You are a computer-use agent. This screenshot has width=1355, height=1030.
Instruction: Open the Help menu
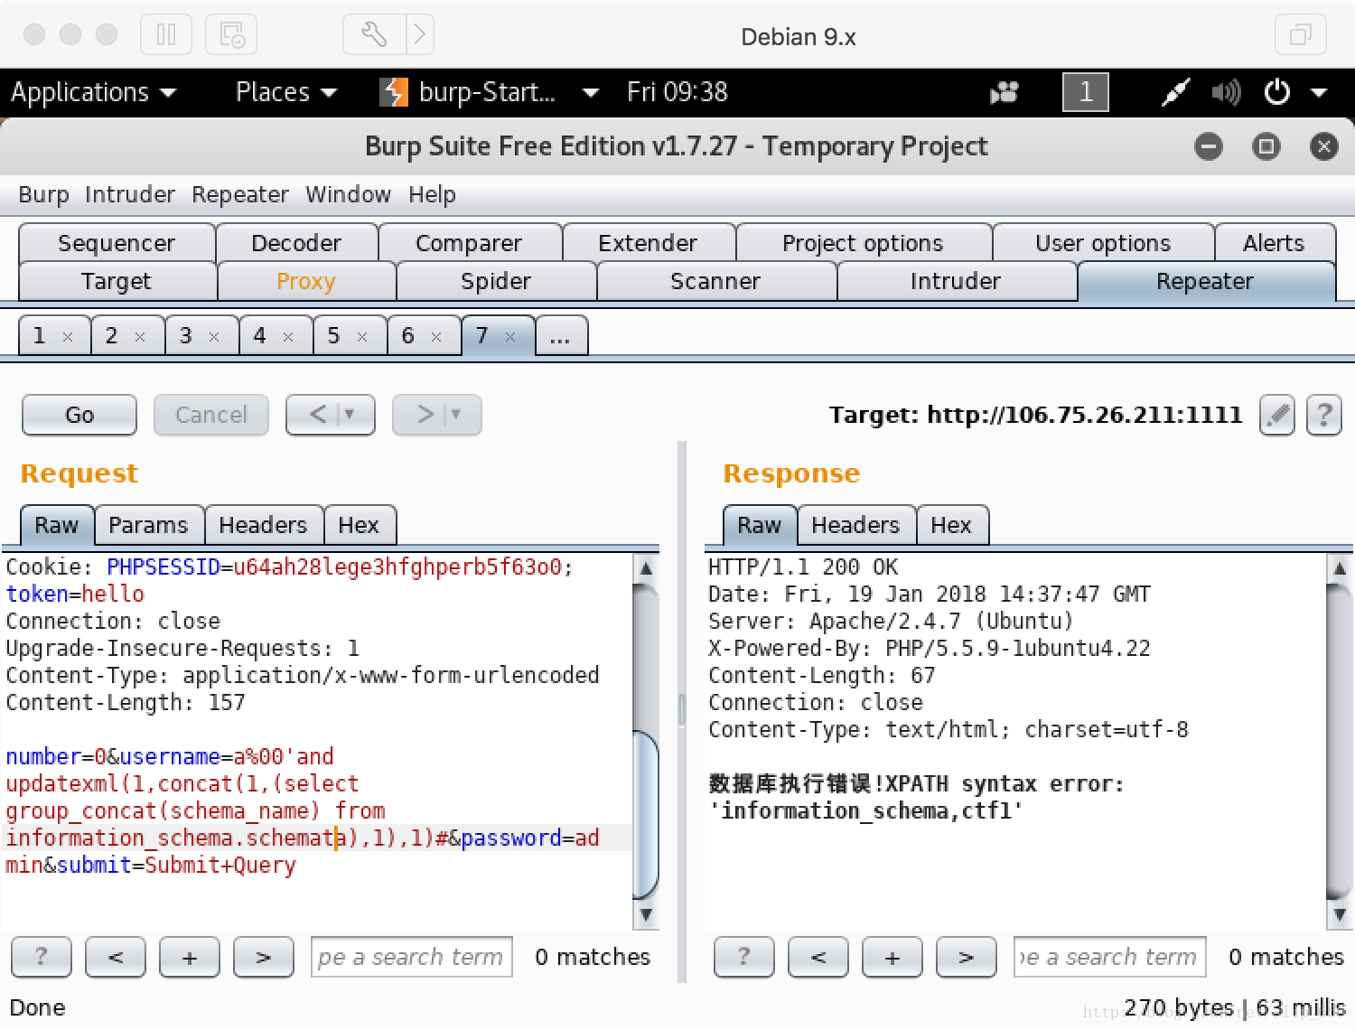pyautogui.click(x=432, y=194)
